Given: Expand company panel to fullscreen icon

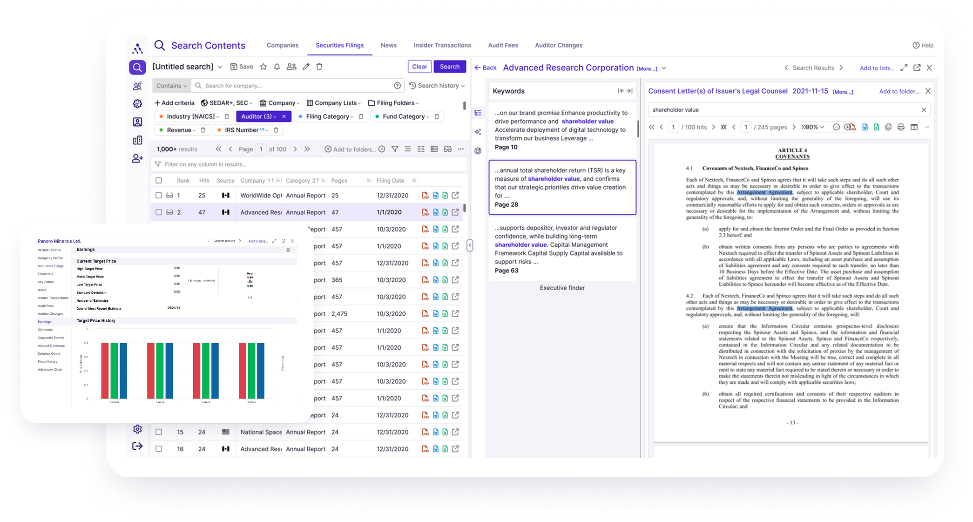Looking at the screenshot, I should 904,68.
